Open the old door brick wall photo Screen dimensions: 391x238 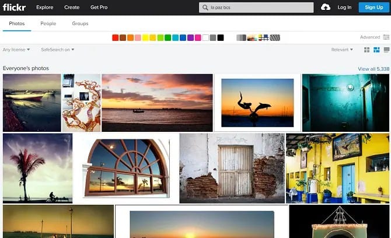tap(232, 168)
